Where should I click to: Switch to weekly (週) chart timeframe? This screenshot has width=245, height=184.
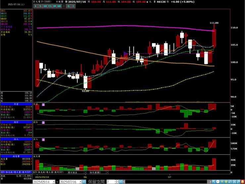tap(69, 6)
